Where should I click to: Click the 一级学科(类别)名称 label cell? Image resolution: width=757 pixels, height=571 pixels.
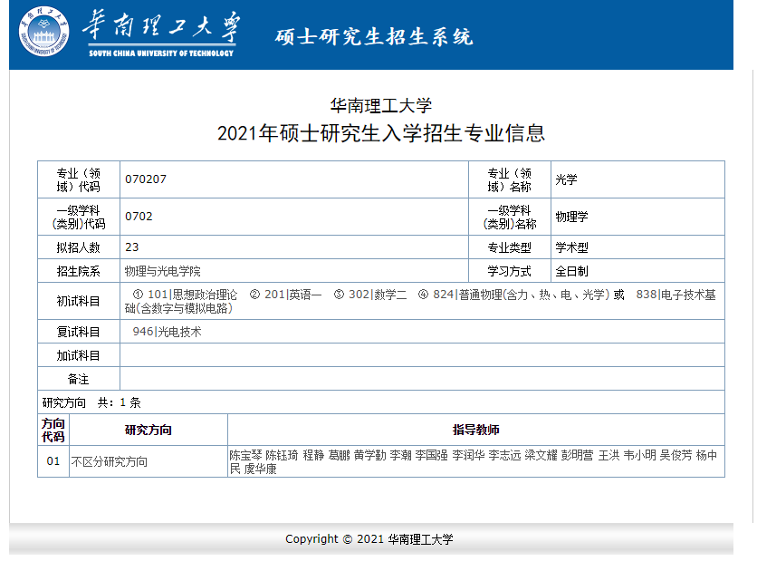(510, 217)
